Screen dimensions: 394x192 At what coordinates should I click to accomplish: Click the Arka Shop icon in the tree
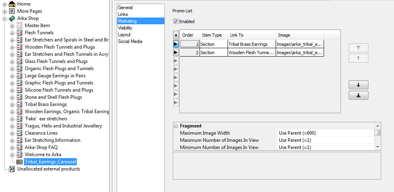(12, 18)
